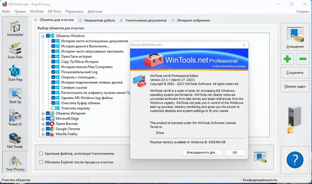Click the Сохранить button

pos(295,73)
